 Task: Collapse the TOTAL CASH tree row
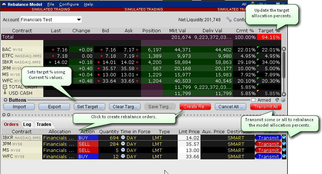[4, 87]
